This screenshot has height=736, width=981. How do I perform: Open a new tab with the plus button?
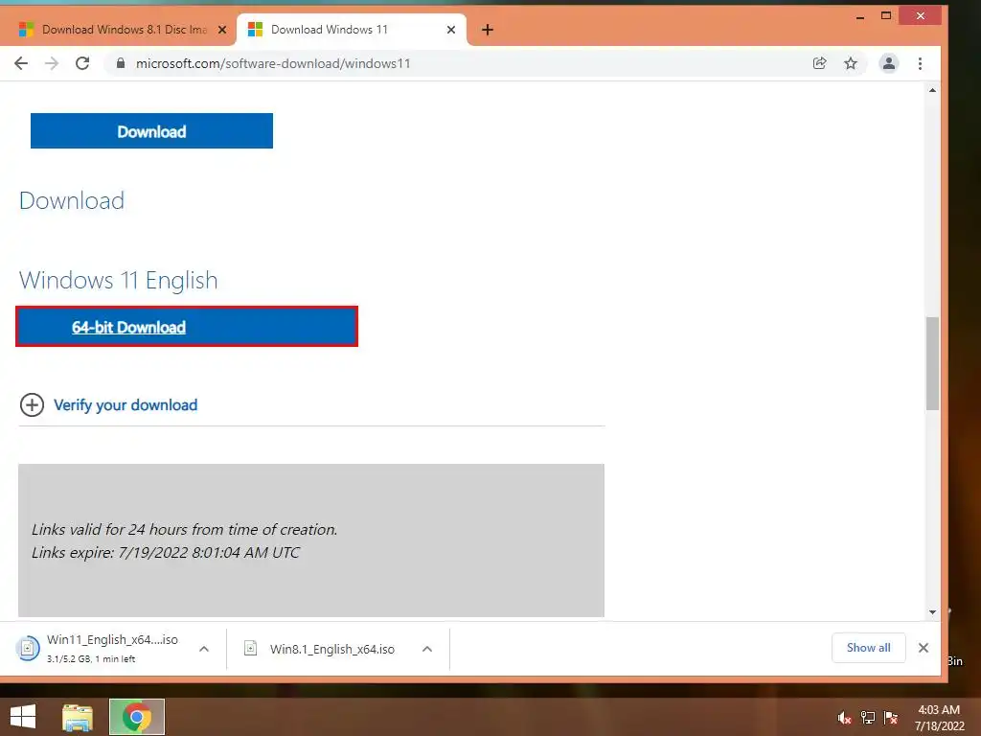click(488, 30)
